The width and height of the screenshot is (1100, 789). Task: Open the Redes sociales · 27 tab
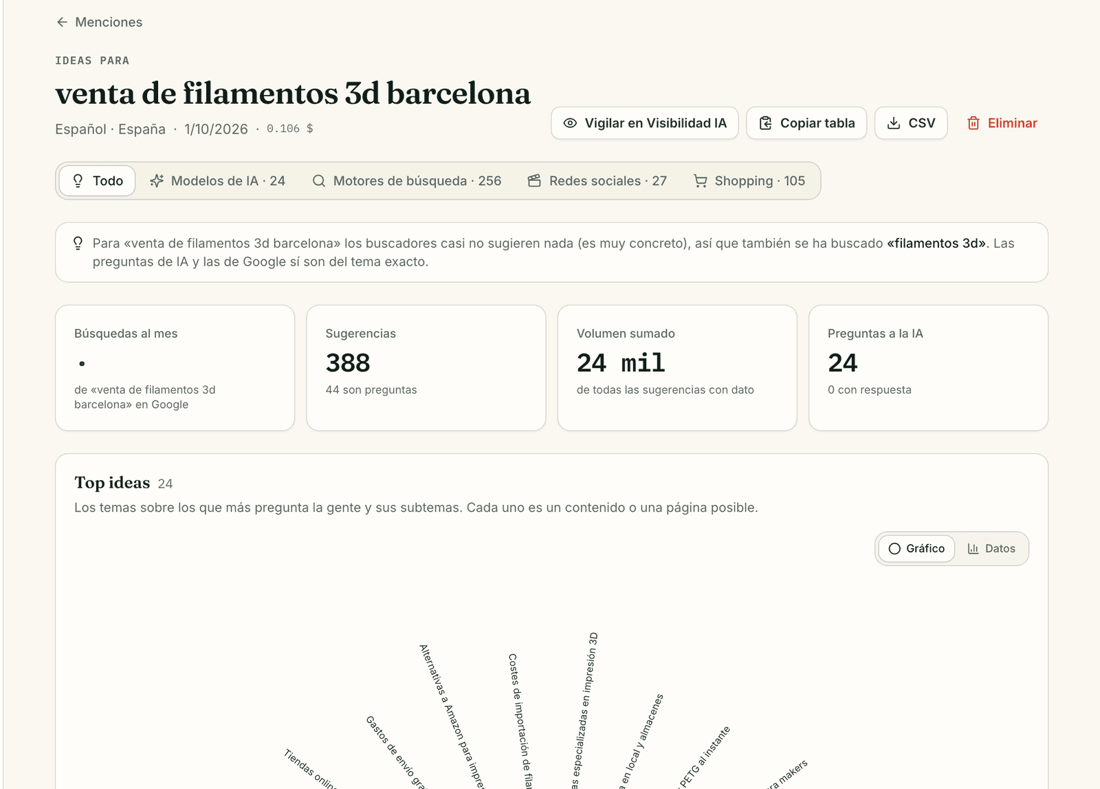[x=597, y=181]
